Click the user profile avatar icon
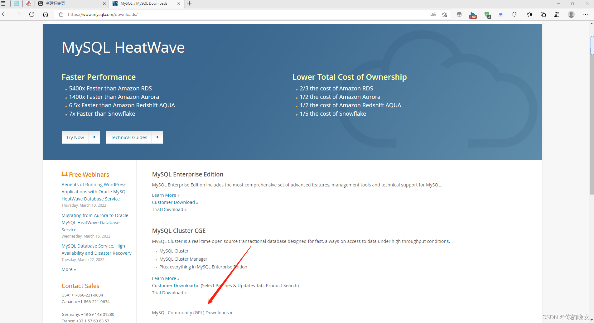Image resolution: width=594 pixels, height=323 pixels. click(571, 14)
